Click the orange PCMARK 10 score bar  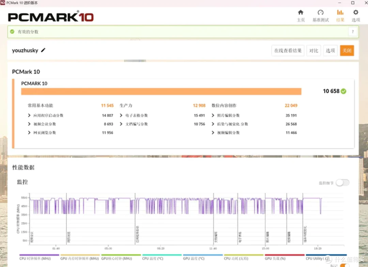(x=161, y=92)
